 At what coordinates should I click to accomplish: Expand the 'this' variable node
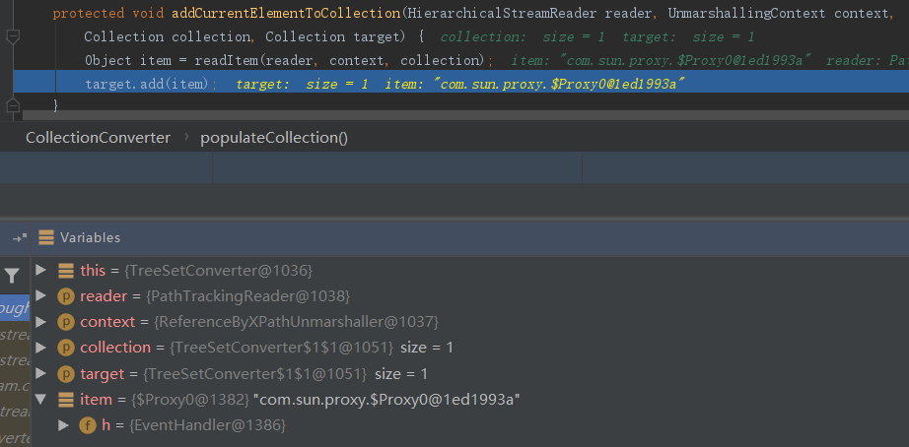point(40,270)
